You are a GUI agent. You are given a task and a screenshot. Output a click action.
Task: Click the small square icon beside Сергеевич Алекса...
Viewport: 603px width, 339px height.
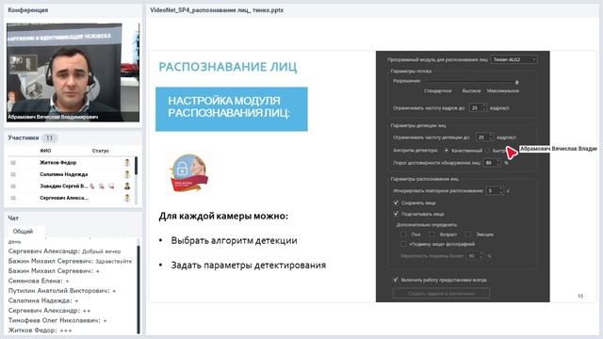13,199
